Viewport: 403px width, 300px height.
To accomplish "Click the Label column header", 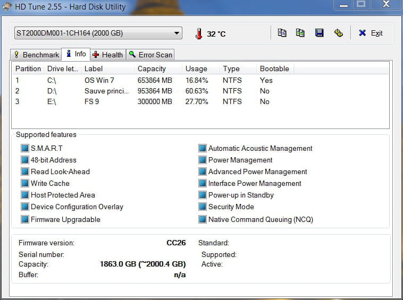I will pos(107,69).
